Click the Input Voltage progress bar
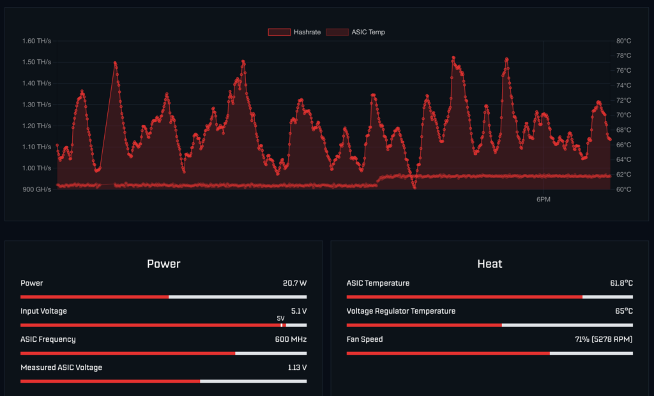 coord(163,325)
